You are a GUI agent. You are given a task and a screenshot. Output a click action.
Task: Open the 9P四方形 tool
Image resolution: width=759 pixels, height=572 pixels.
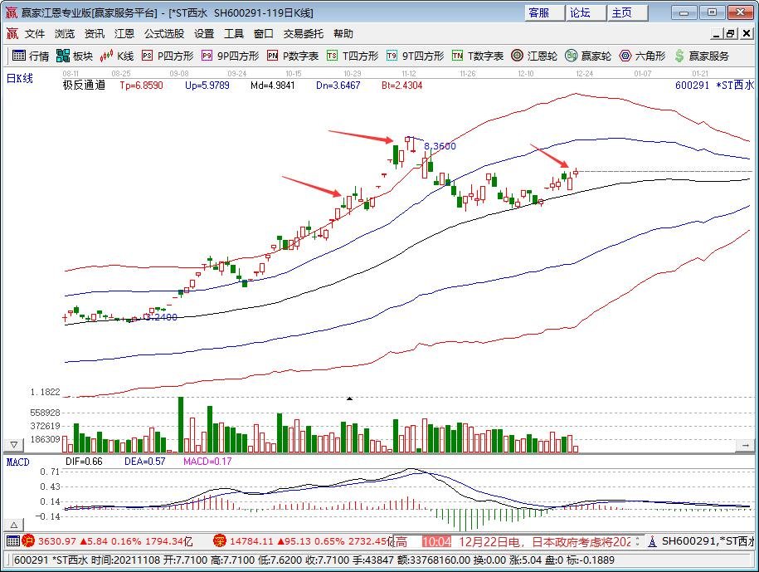(x=231, y=56)
